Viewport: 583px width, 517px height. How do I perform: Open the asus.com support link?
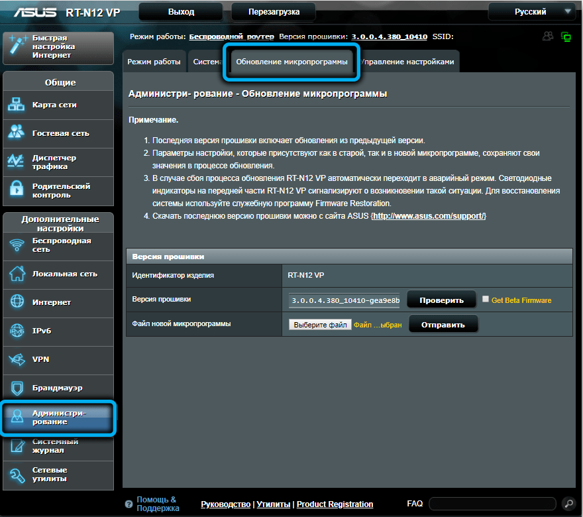tap(429, 216)
